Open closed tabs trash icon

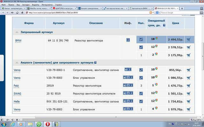coord(201,9)
